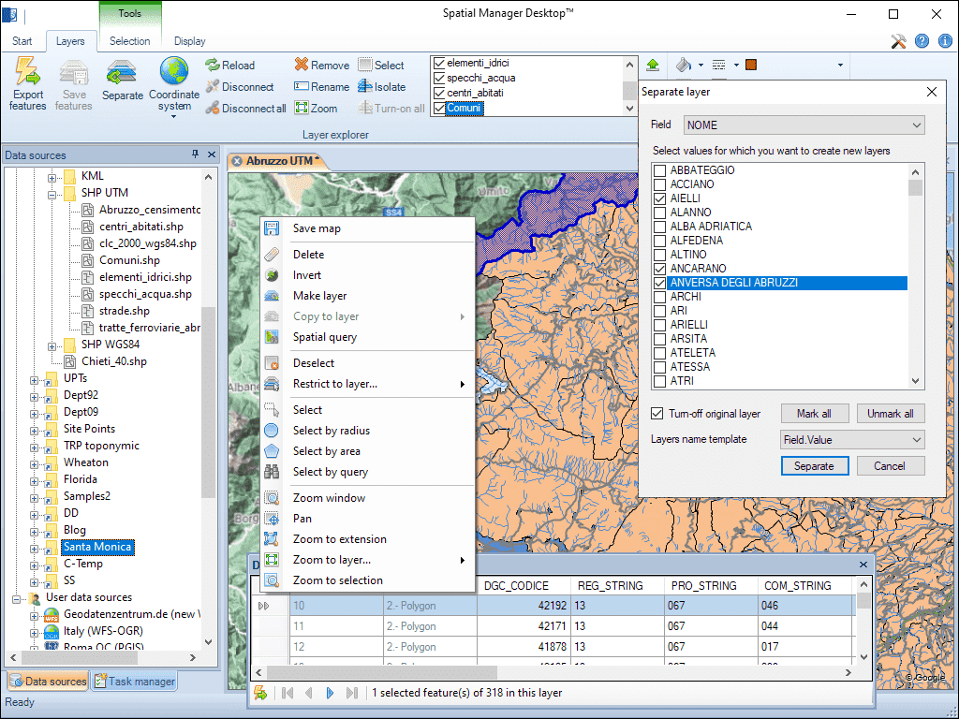The width and height of the screenshot is (959, 719).
Task: Open the tools wrench icon at top right
Action: click(x=898, y=41)
